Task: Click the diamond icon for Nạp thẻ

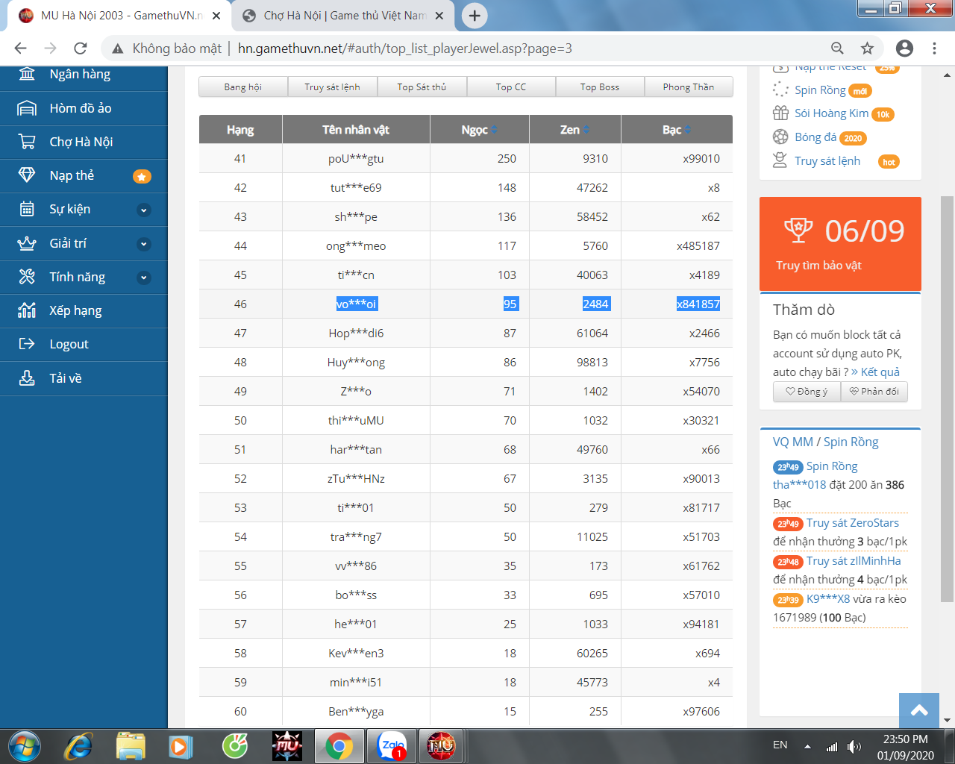Action: click(27, 175)
